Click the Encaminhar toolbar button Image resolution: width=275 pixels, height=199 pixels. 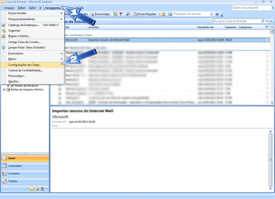(100, 14)
